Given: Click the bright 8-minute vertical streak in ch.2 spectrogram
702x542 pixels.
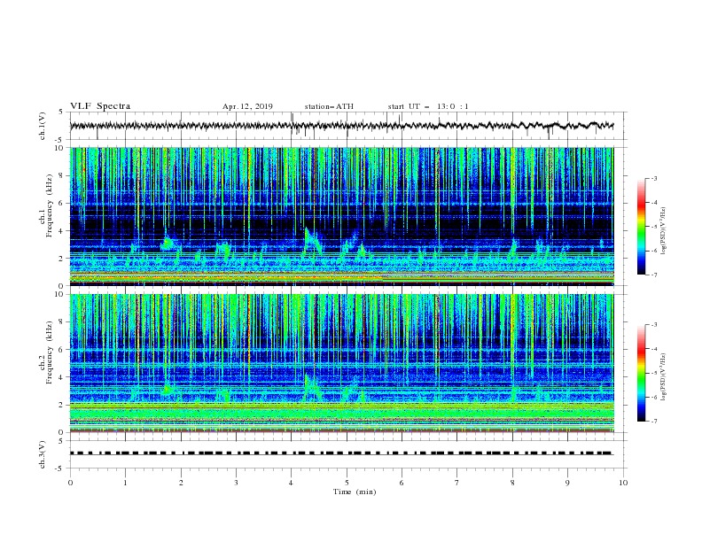Looking at the screenshot, I should (513, 349).
